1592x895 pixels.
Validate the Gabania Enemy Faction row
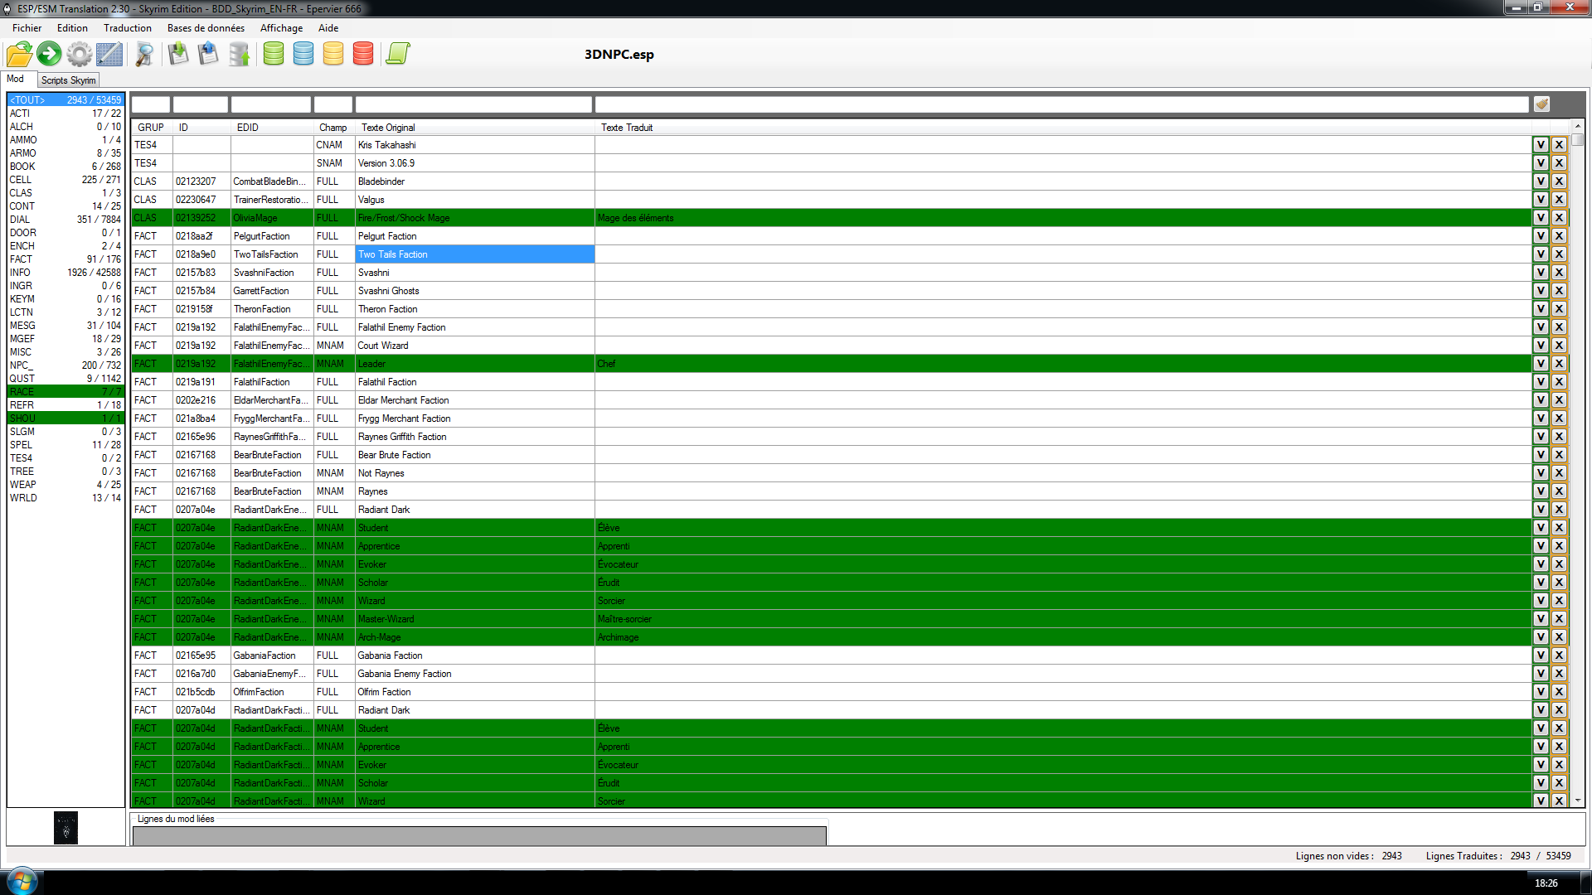1541,674
